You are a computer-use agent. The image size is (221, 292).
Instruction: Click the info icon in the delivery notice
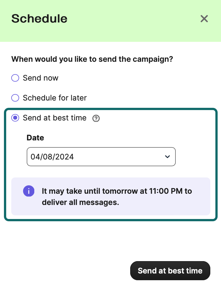28,191
